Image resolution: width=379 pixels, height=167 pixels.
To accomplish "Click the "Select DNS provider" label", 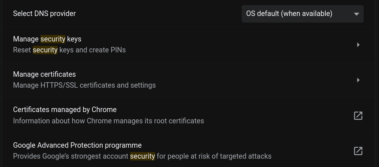I will click(x=45, y=14).
